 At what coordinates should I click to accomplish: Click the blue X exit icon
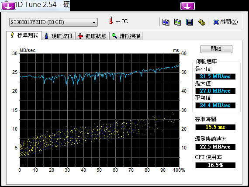(x=216, y=22)
